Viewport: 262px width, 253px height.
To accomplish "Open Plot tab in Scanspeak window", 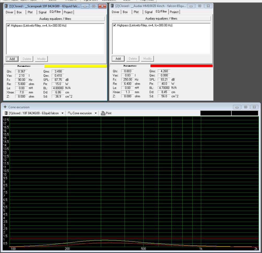I will (30, 12).
